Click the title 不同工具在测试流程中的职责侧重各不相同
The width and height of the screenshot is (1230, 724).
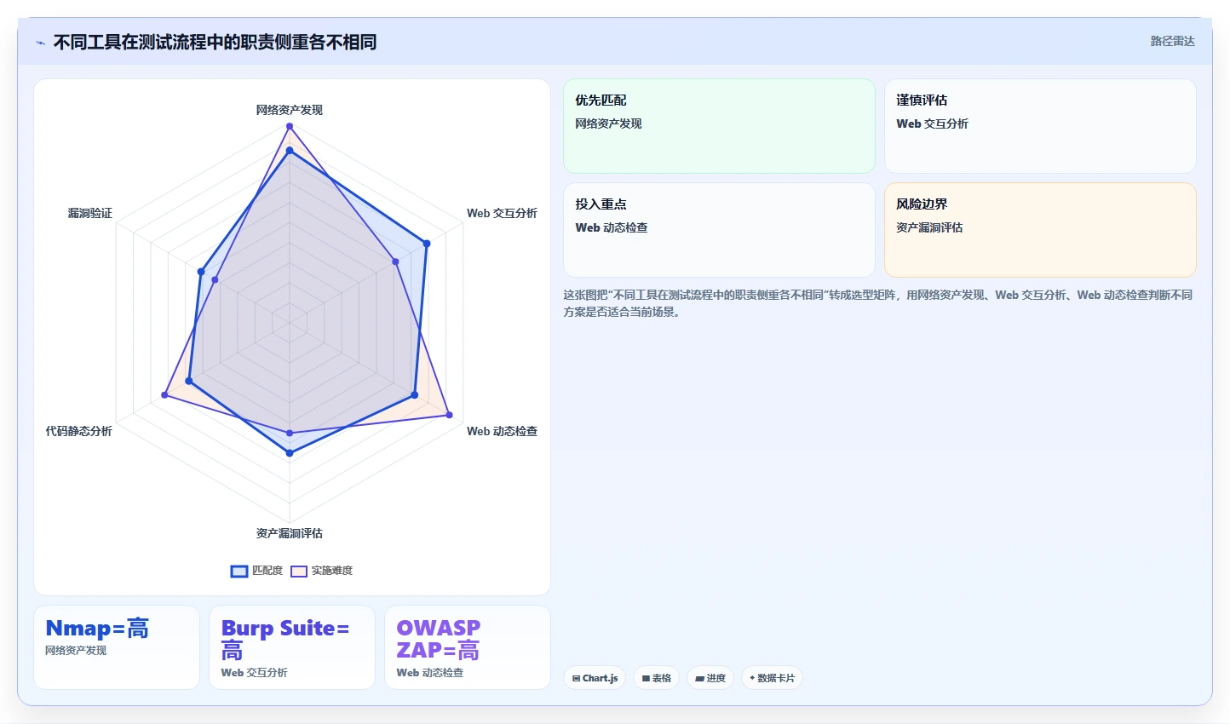click(215, 42)
